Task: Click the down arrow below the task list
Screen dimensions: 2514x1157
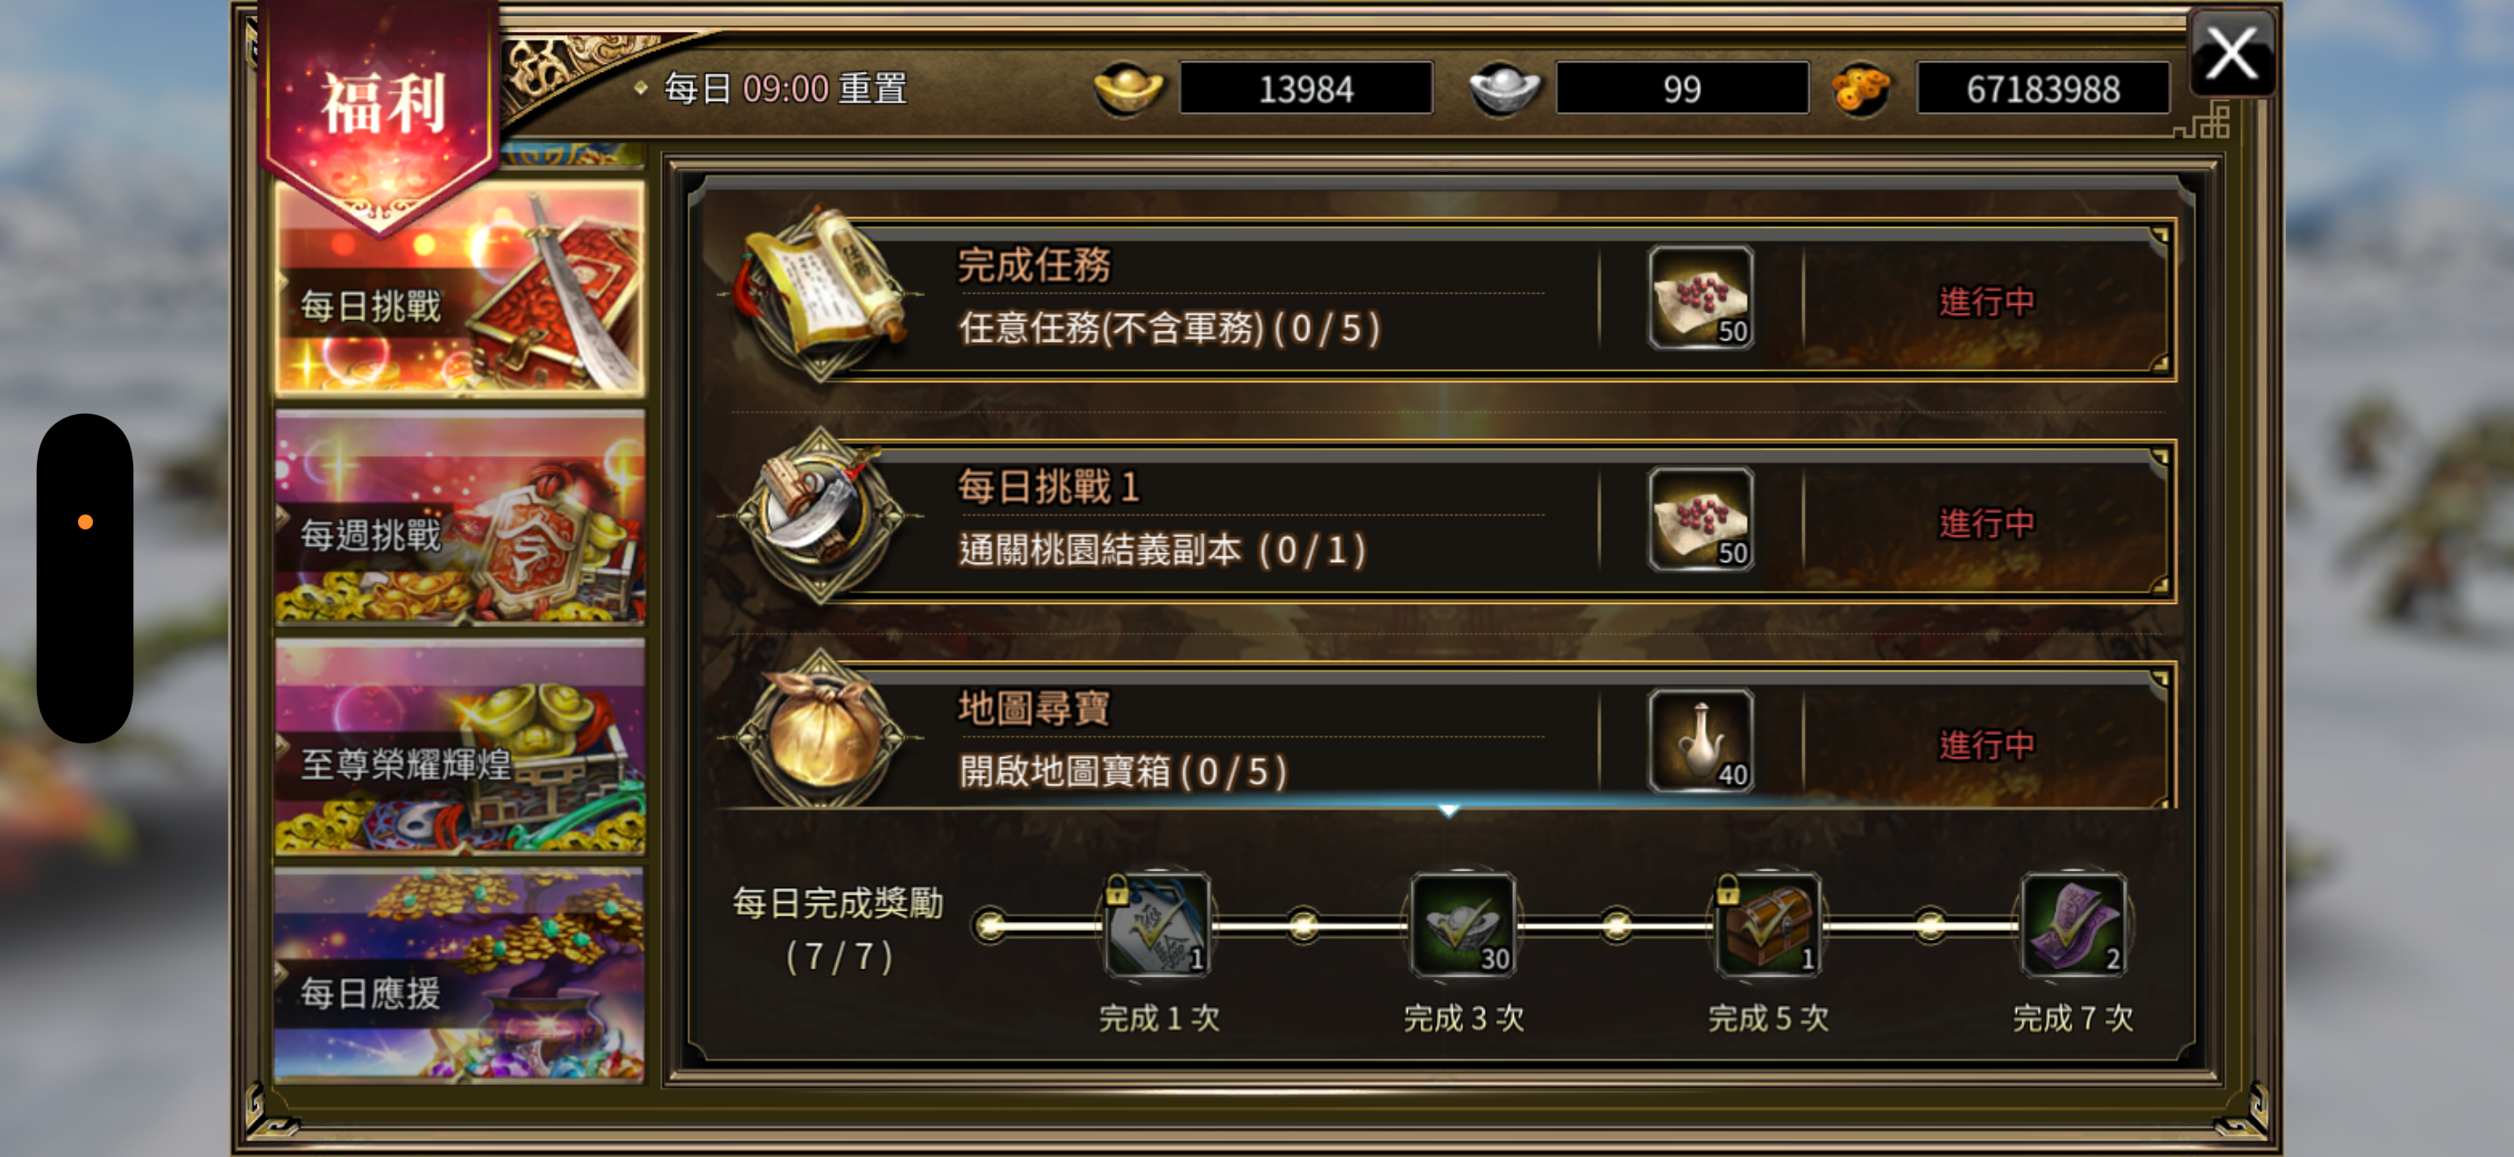Action: tap(1448, 810)
